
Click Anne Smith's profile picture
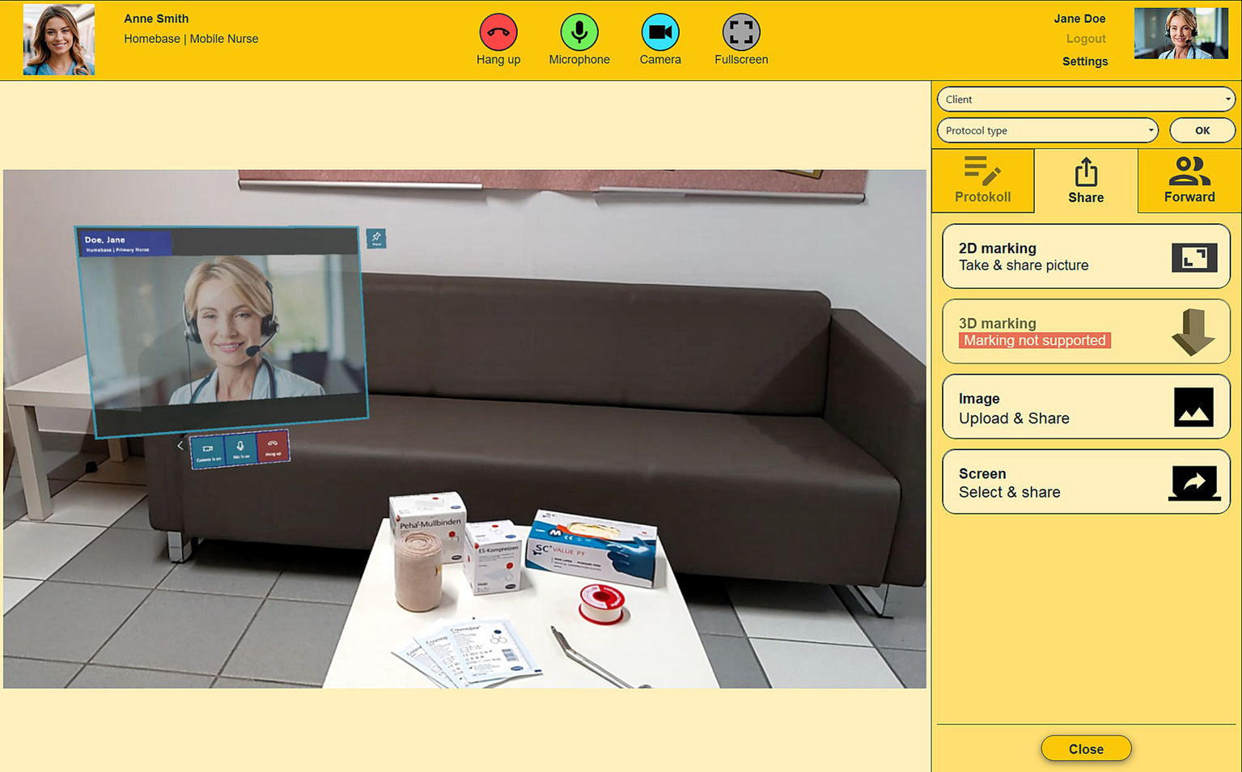click(x=59, y=40)
